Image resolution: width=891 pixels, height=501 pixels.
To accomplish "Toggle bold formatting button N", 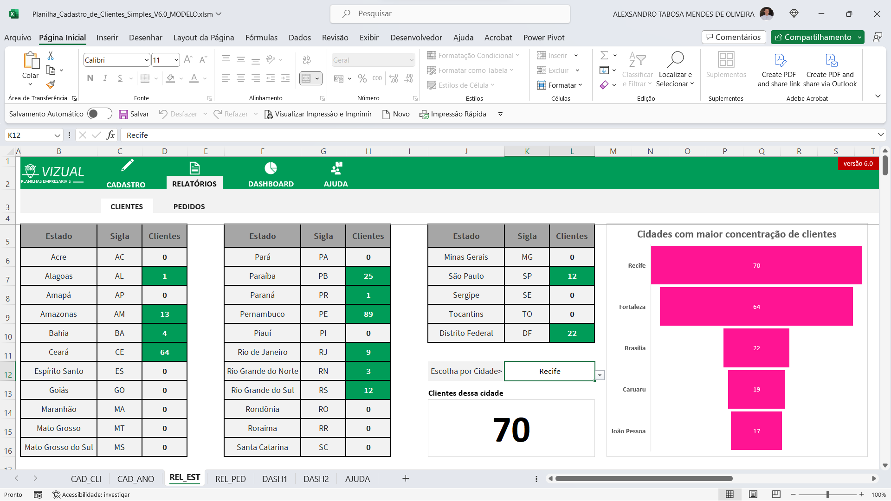I will pos(90,78).
